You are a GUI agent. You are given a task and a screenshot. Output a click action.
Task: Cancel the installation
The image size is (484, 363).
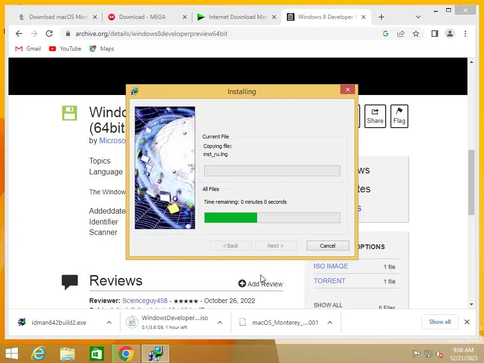pyautogui.click(x=328, y=246)
